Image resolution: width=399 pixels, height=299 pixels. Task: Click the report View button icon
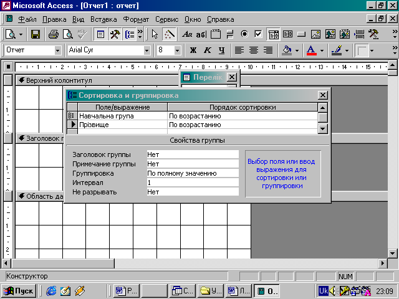tap(11, 34)
